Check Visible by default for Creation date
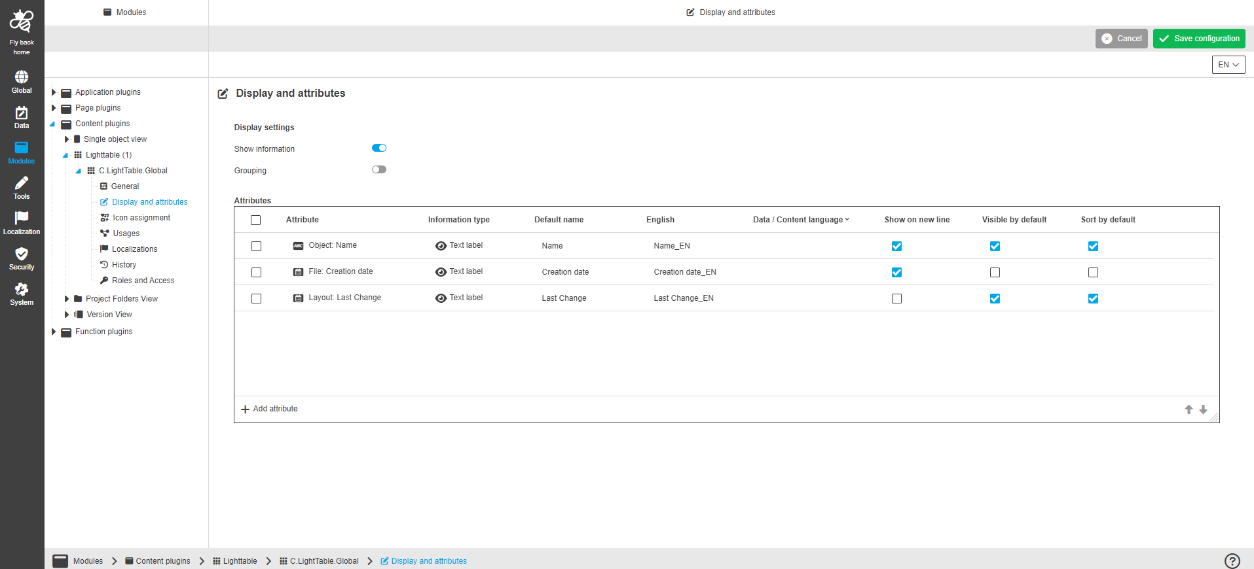 (995, 272)
